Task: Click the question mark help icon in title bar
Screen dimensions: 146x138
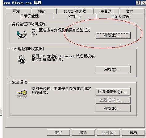Action: coord(138,2)
